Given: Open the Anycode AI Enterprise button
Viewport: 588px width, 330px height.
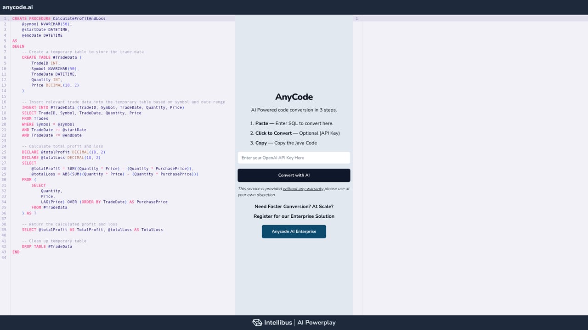Looking at the screenshot, I should click(x=294, y=231).
